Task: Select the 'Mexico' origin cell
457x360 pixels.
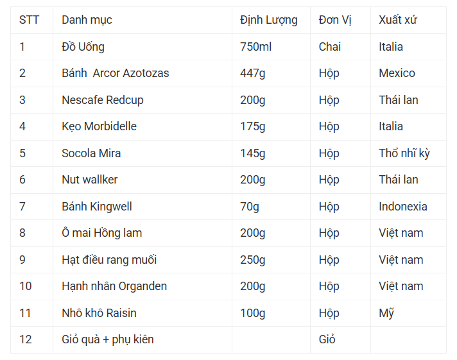Action: pos(397,73)
